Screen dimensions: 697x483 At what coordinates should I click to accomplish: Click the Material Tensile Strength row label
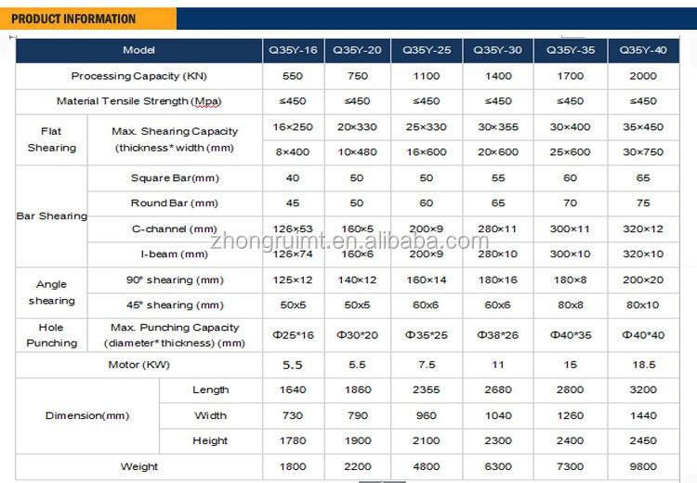(138, 101)
